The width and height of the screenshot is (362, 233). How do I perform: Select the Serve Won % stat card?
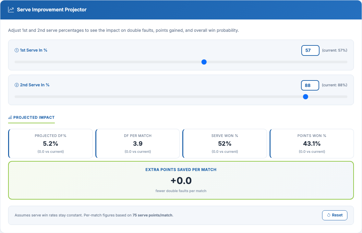tap(225, 143)
